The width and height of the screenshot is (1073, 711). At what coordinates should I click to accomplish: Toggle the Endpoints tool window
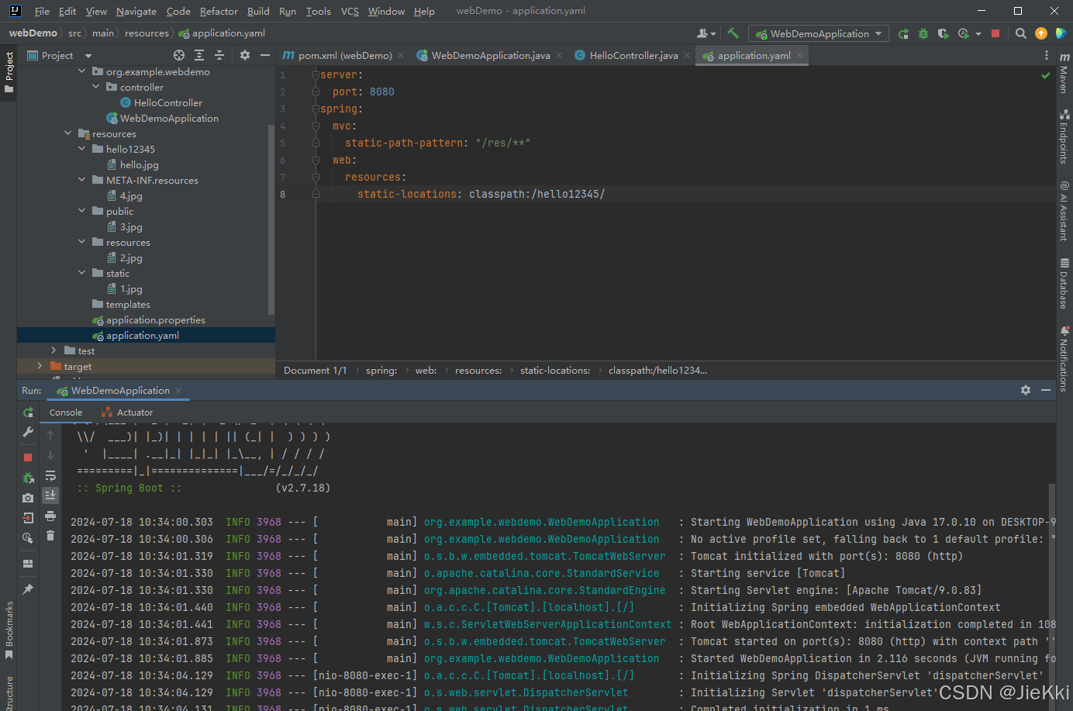pos(1064,136)
